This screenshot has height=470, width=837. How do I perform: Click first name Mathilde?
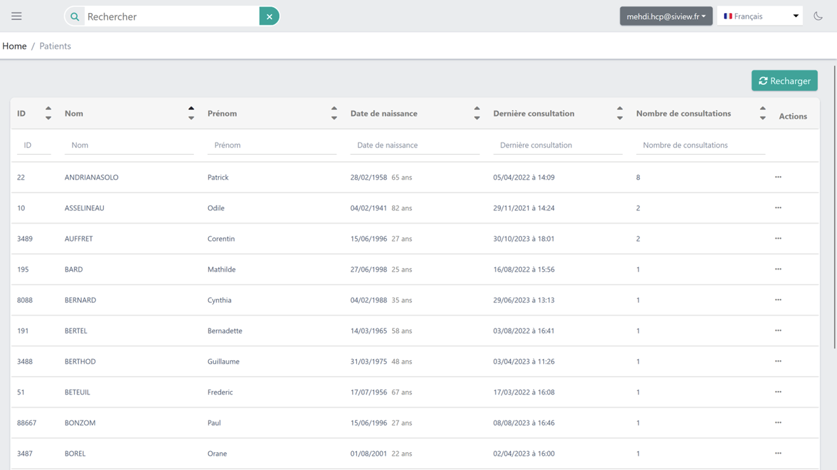pyautogui.click(x=222, y=270)
